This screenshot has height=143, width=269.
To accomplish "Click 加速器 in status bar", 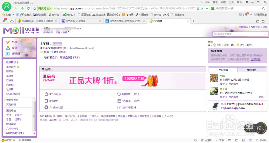I will click(x=206, y=140).
